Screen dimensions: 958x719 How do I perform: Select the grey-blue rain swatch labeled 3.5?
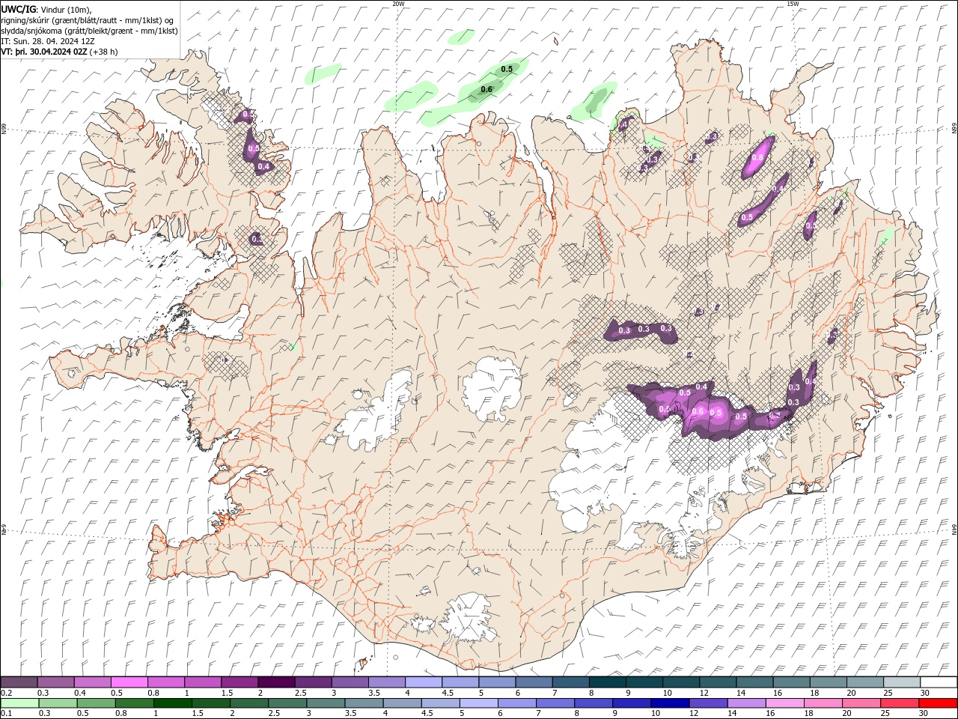click(364, 703)
